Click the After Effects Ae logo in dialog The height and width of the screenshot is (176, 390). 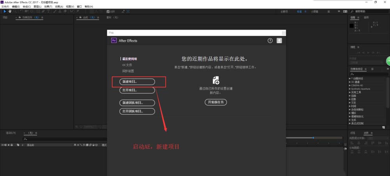[114, 40]
